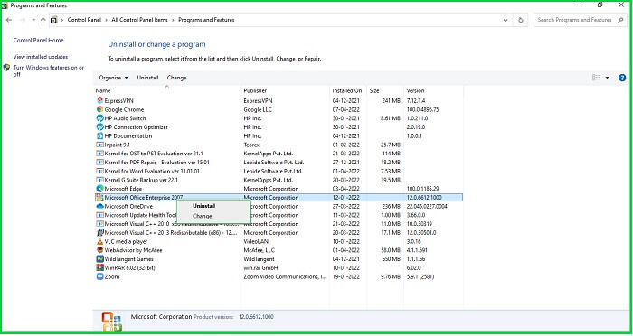Open Turn Windows features on or off
Image resolution: width=633 pixels, height=336 pixels.
pos(49,71)
